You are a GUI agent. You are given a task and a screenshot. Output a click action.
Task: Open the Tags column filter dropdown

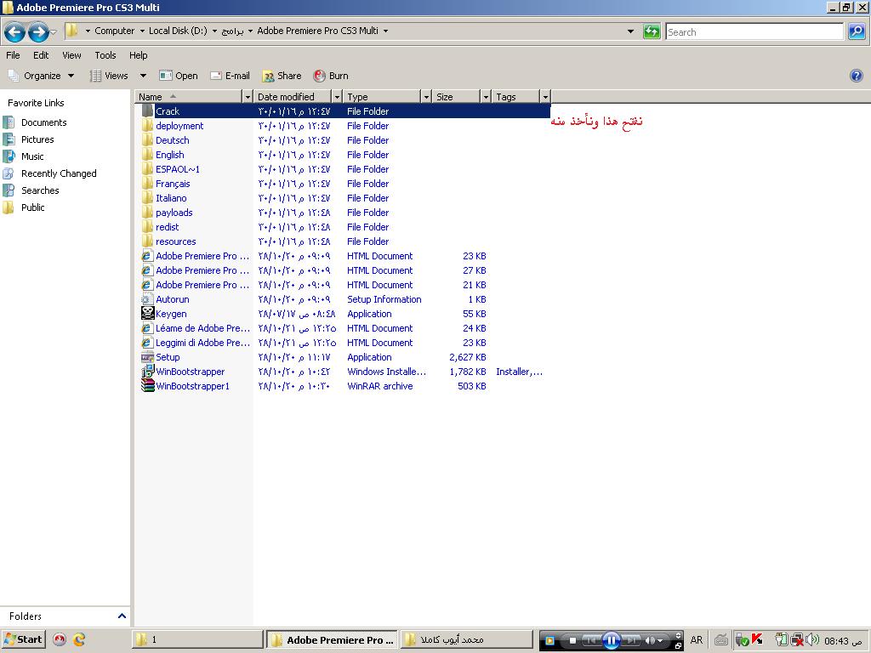tap(545, 97)
